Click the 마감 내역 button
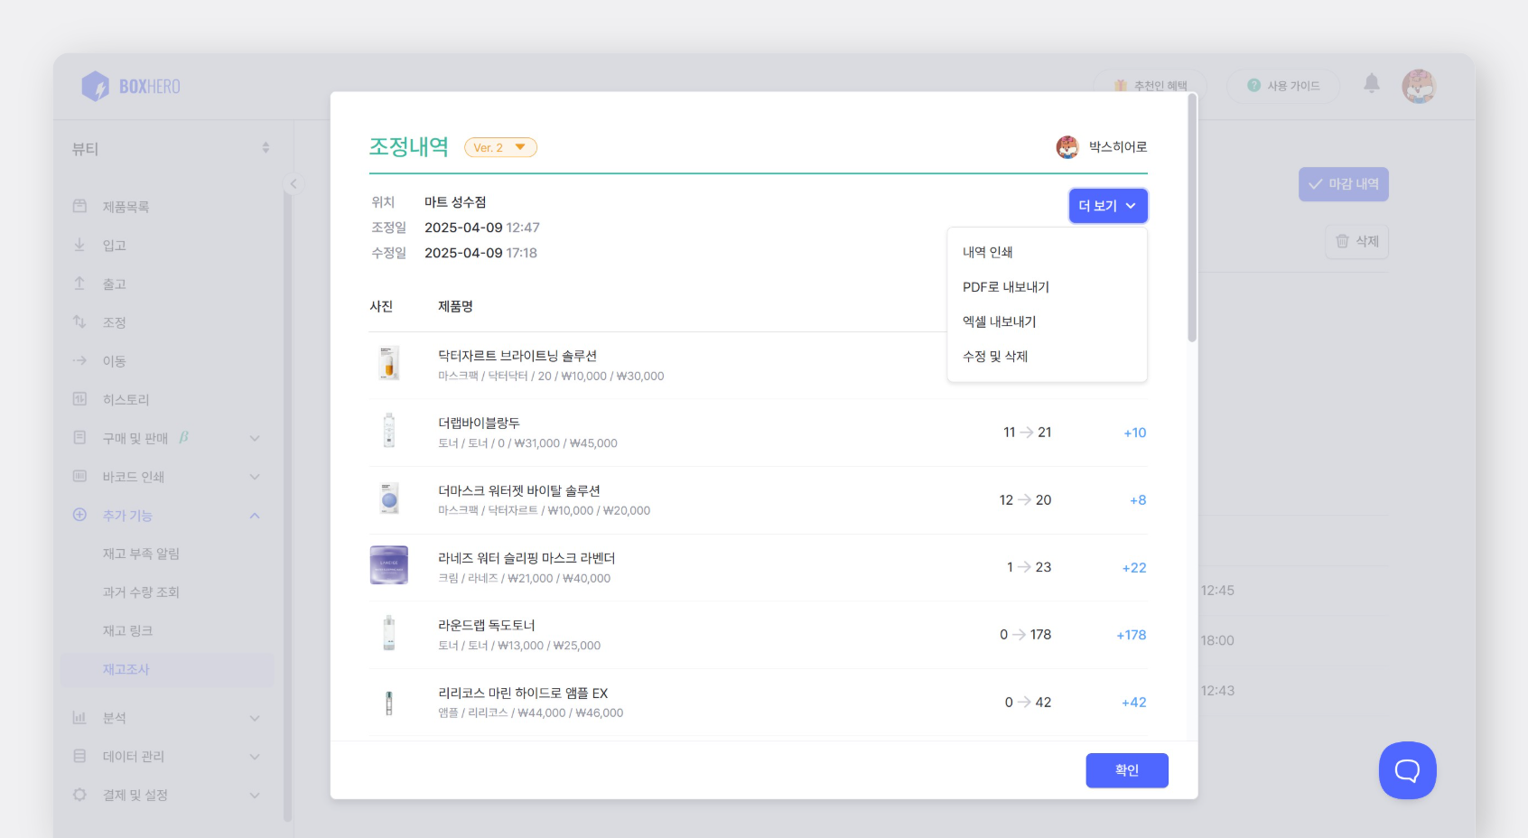The height and width of the screenshot is (838, 1528). point(1344,184)
